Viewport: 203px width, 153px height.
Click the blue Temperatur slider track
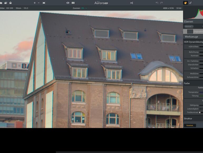coord(201,92)
